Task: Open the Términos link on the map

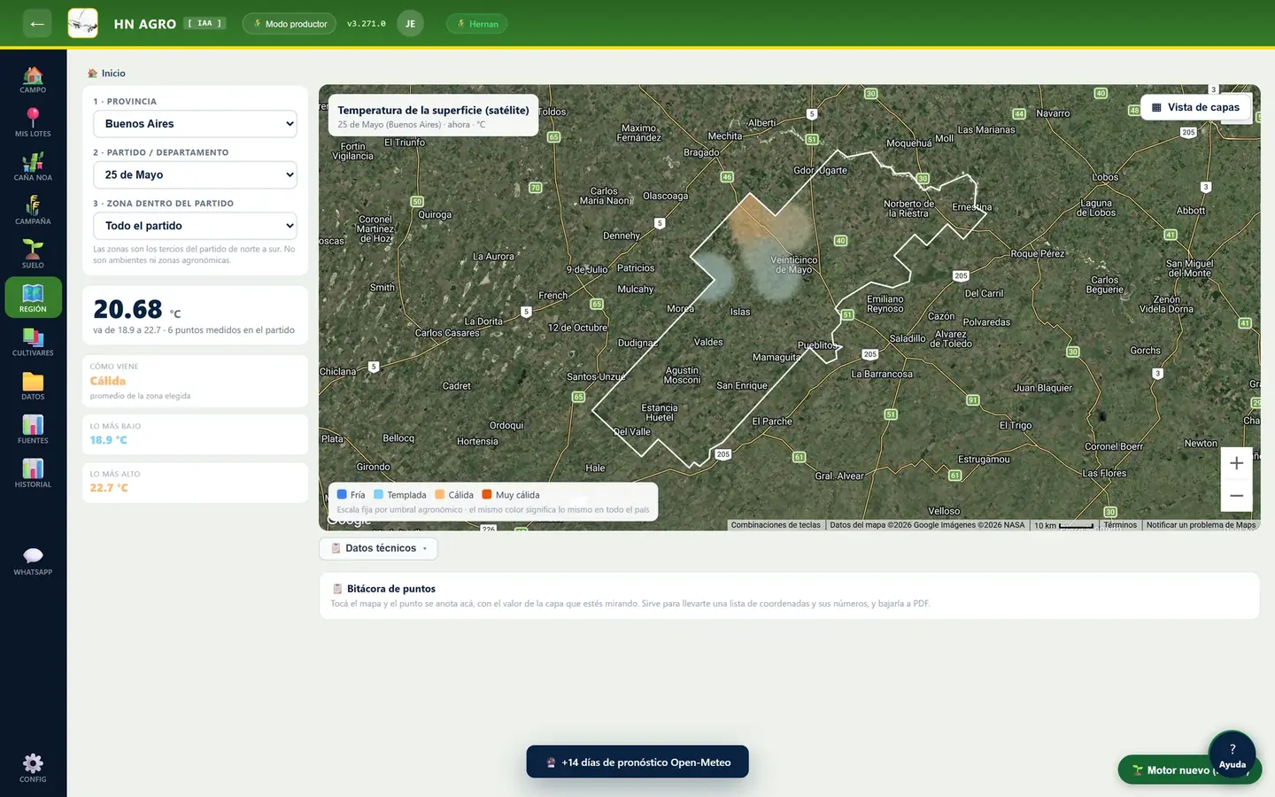Action: tap(1120, 525)
